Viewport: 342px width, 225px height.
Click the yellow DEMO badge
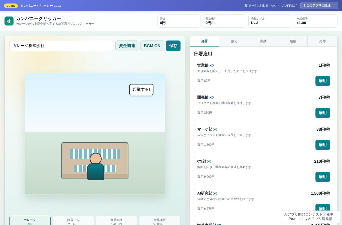[x=11, y=6]
